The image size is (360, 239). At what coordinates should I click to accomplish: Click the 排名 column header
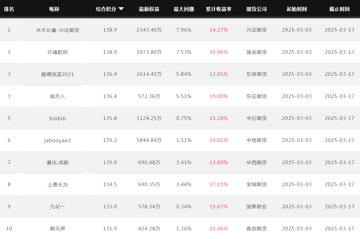coord(9,9)
